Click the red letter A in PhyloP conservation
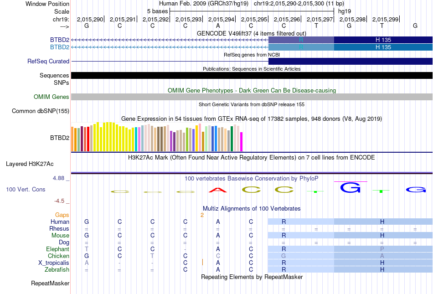Screen dimensions: 433x294 218,190
